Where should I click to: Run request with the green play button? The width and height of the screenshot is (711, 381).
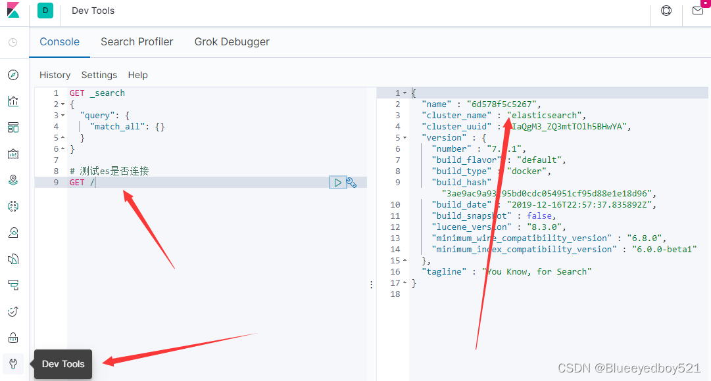click(337, 183)
